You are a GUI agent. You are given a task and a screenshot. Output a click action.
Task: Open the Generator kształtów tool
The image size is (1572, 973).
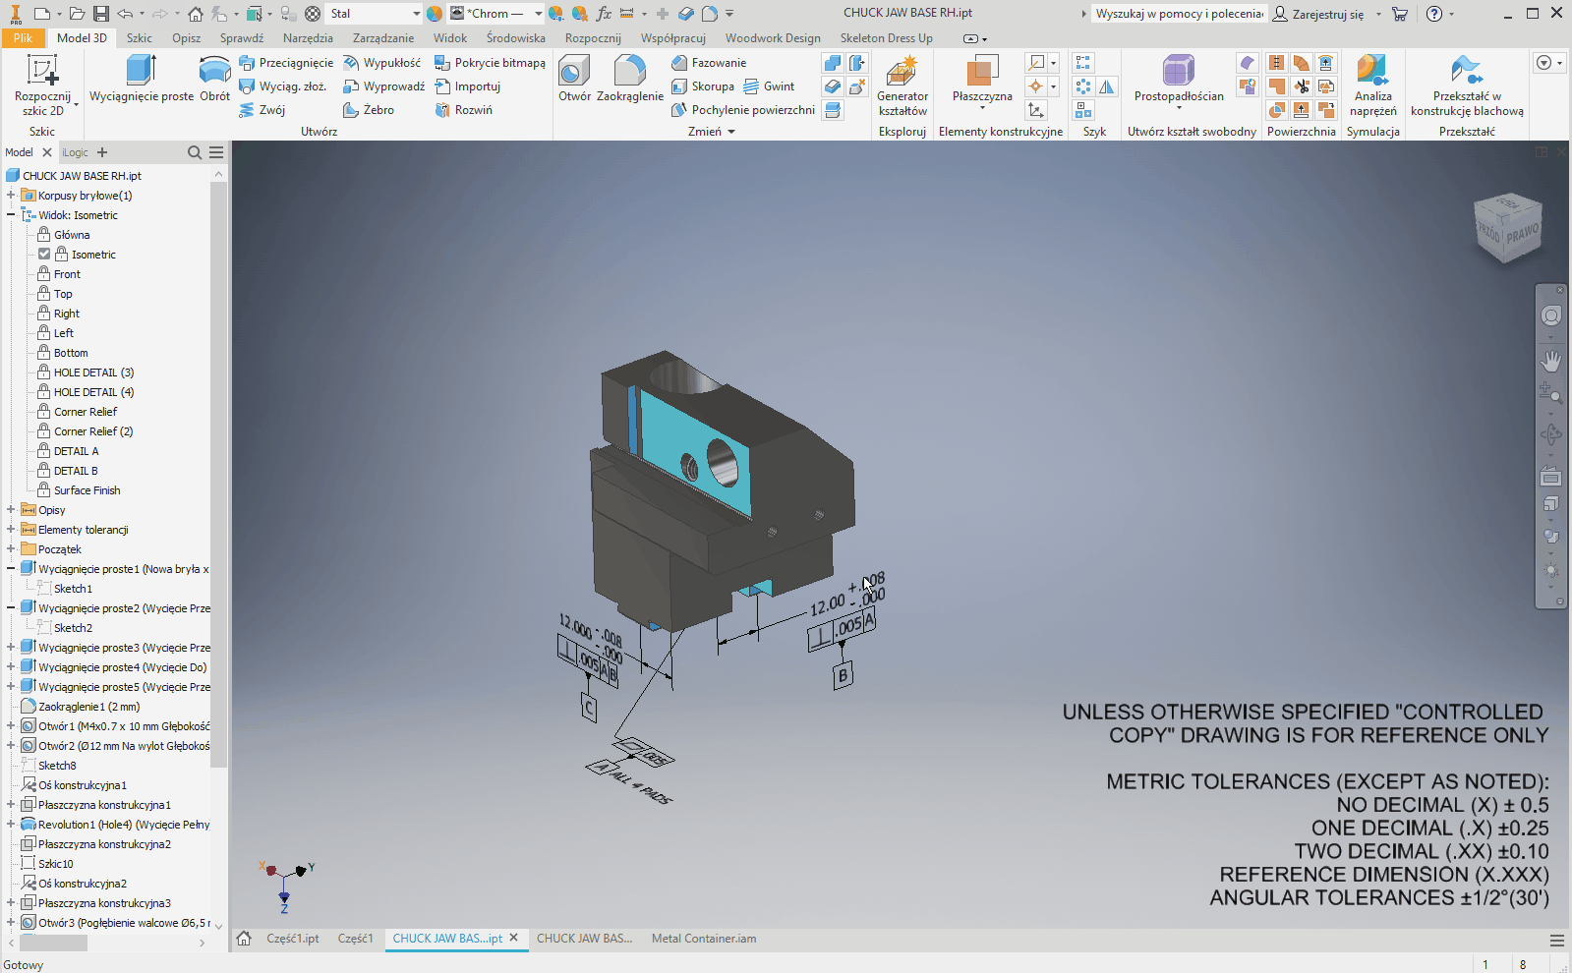pyautogui.click(x=902, y=85)
